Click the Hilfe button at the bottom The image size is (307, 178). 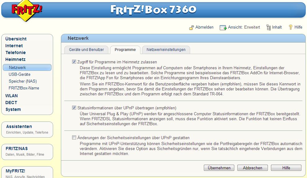[x=286, y=168]
